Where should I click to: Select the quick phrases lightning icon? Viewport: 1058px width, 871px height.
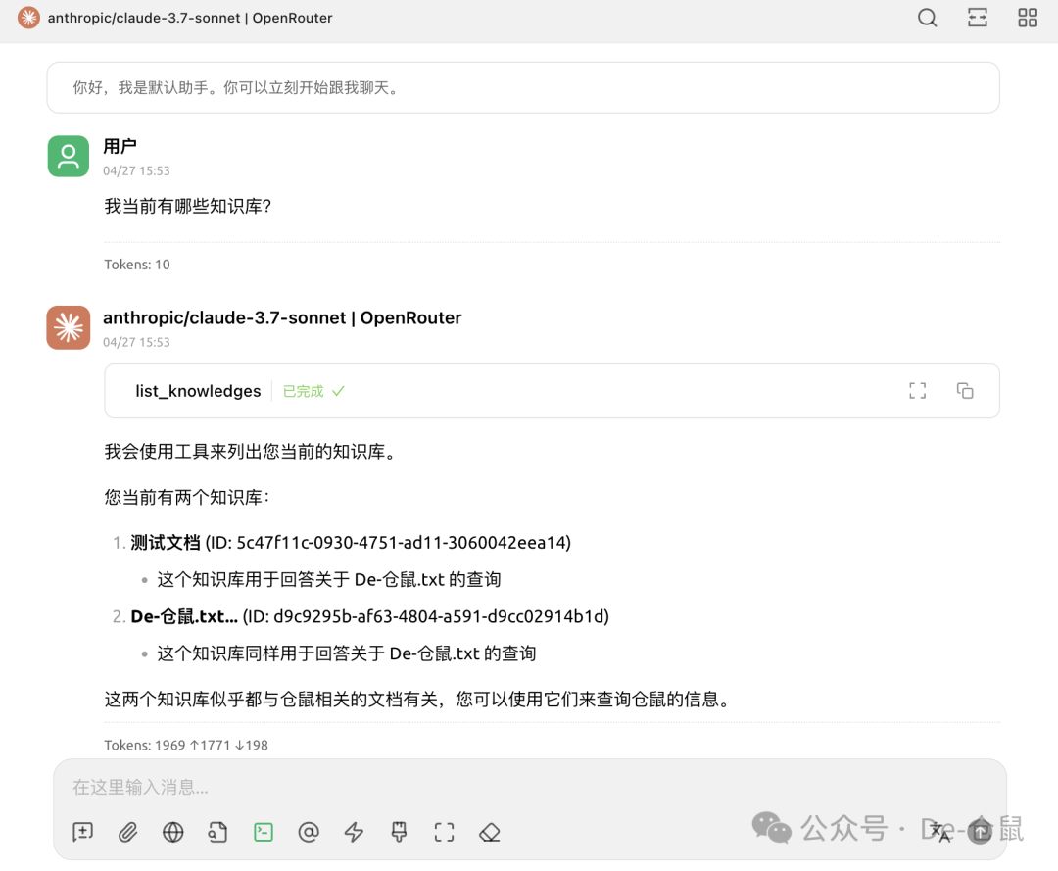[x=353, y=832]
